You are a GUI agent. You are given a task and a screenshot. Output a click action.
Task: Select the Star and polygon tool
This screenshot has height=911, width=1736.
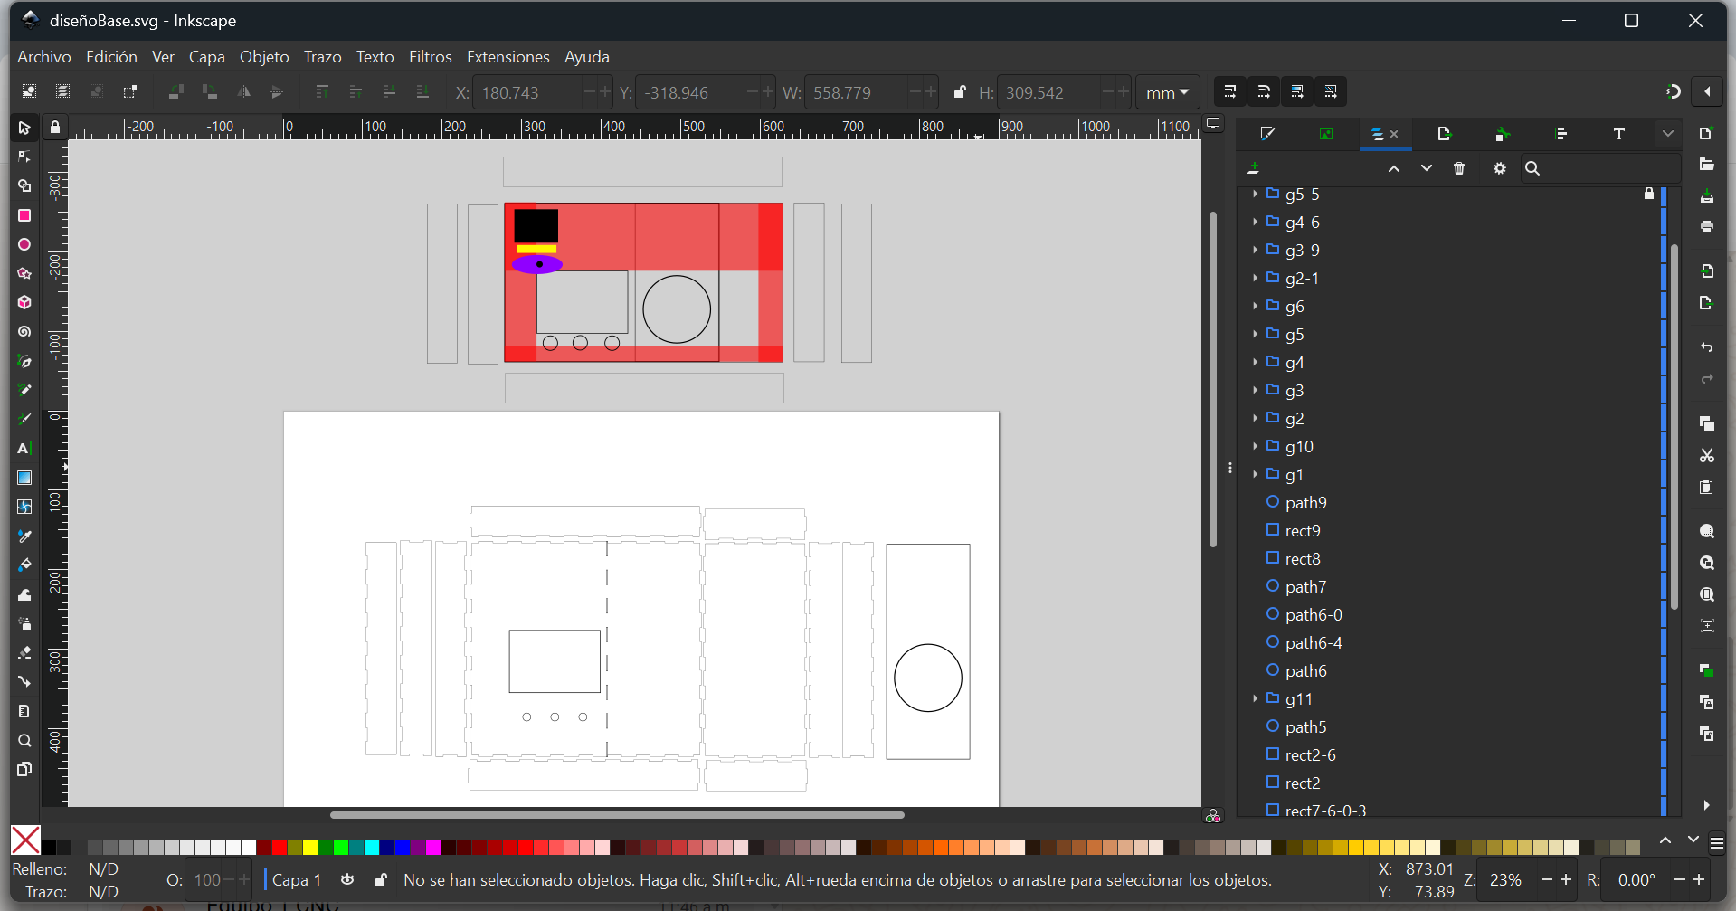pyautogui.click(x=24, y=273)
